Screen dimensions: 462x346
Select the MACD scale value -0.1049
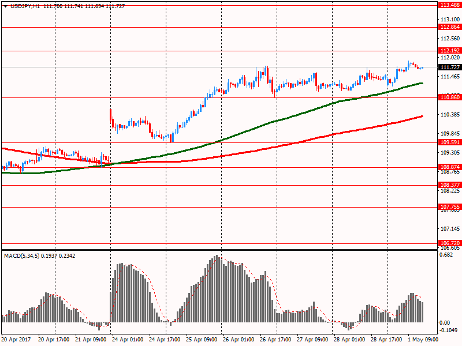click(x=448, y=330)
